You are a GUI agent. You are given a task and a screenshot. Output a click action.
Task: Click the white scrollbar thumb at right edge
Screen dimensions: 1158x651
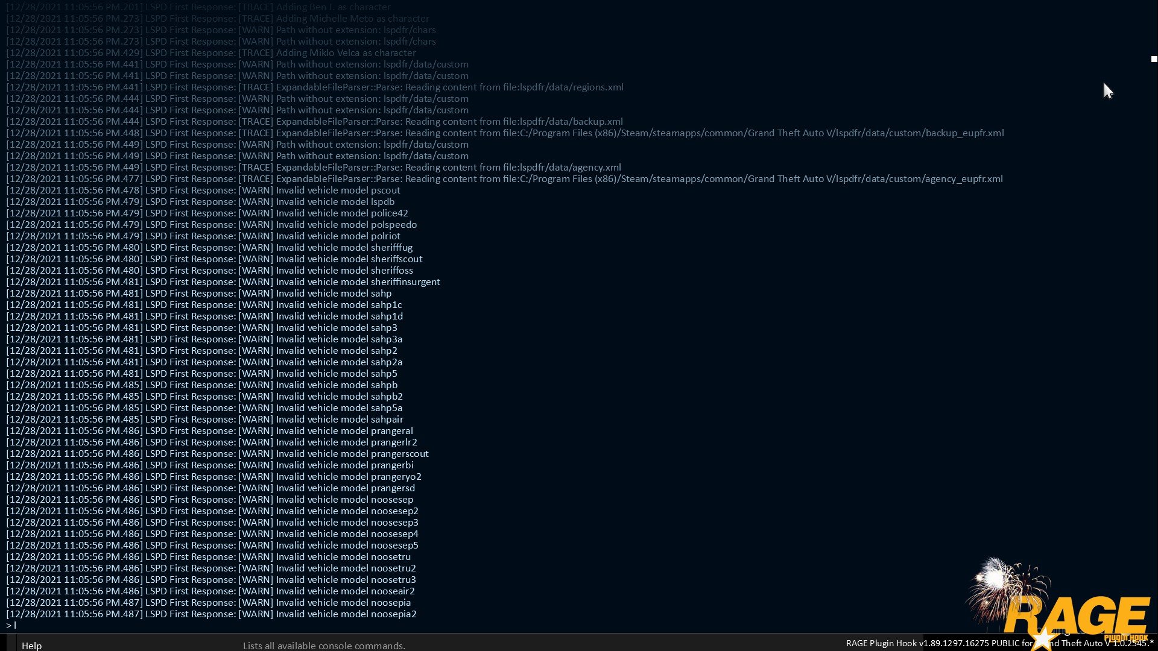pyautogui.click(x=1154, y=59)
